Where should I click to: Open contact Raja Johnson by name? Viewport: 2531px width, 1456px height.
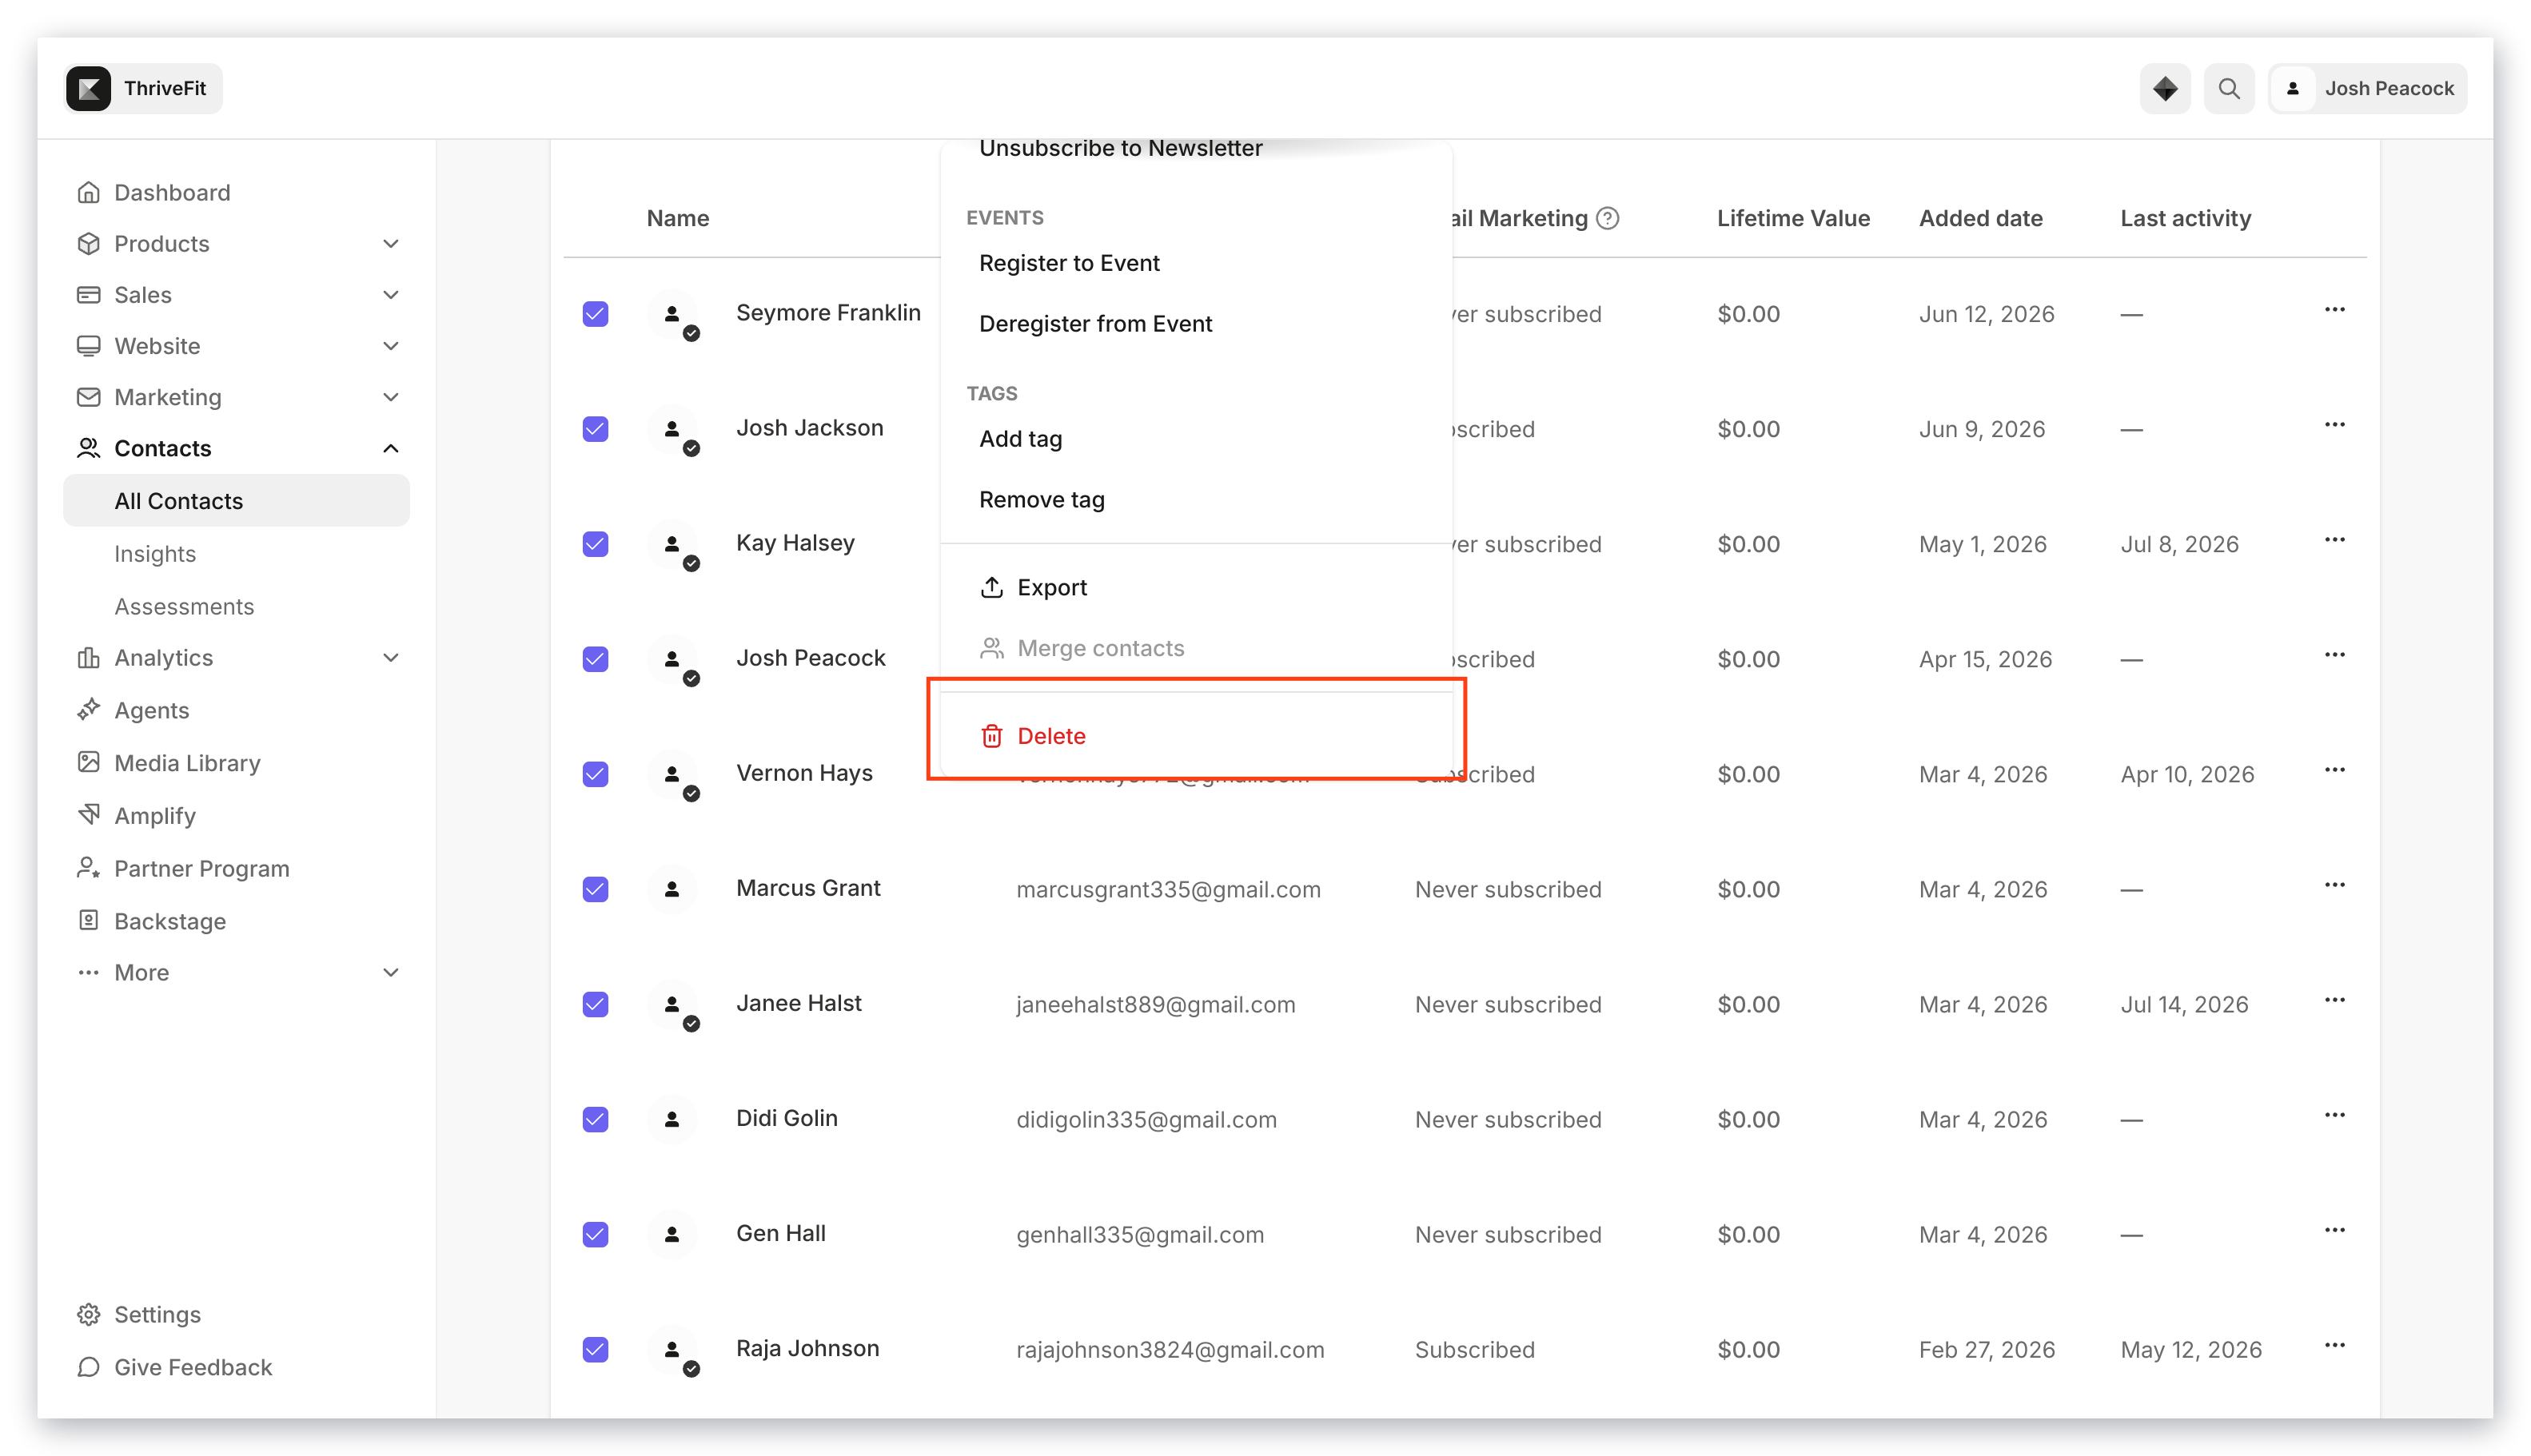pyautogui.click(x=807, y=1348)
